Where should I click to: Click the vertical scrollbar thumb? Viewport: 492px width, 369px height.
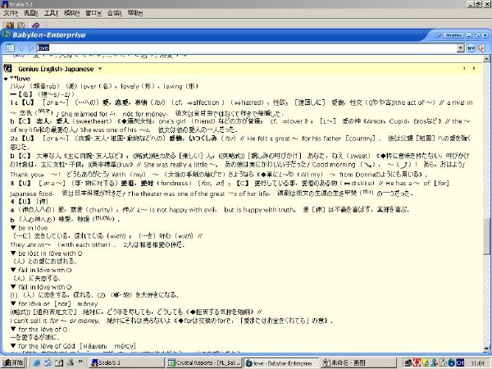coord(486,237)
